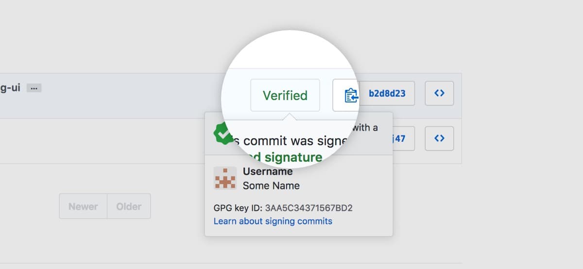Screen dimensions: 583x269
Task: Open commit b2d8d23
Action: coord(387,93)
